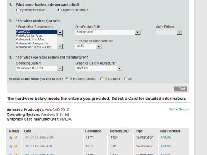Click the Card column header

[x=28, y=131]
